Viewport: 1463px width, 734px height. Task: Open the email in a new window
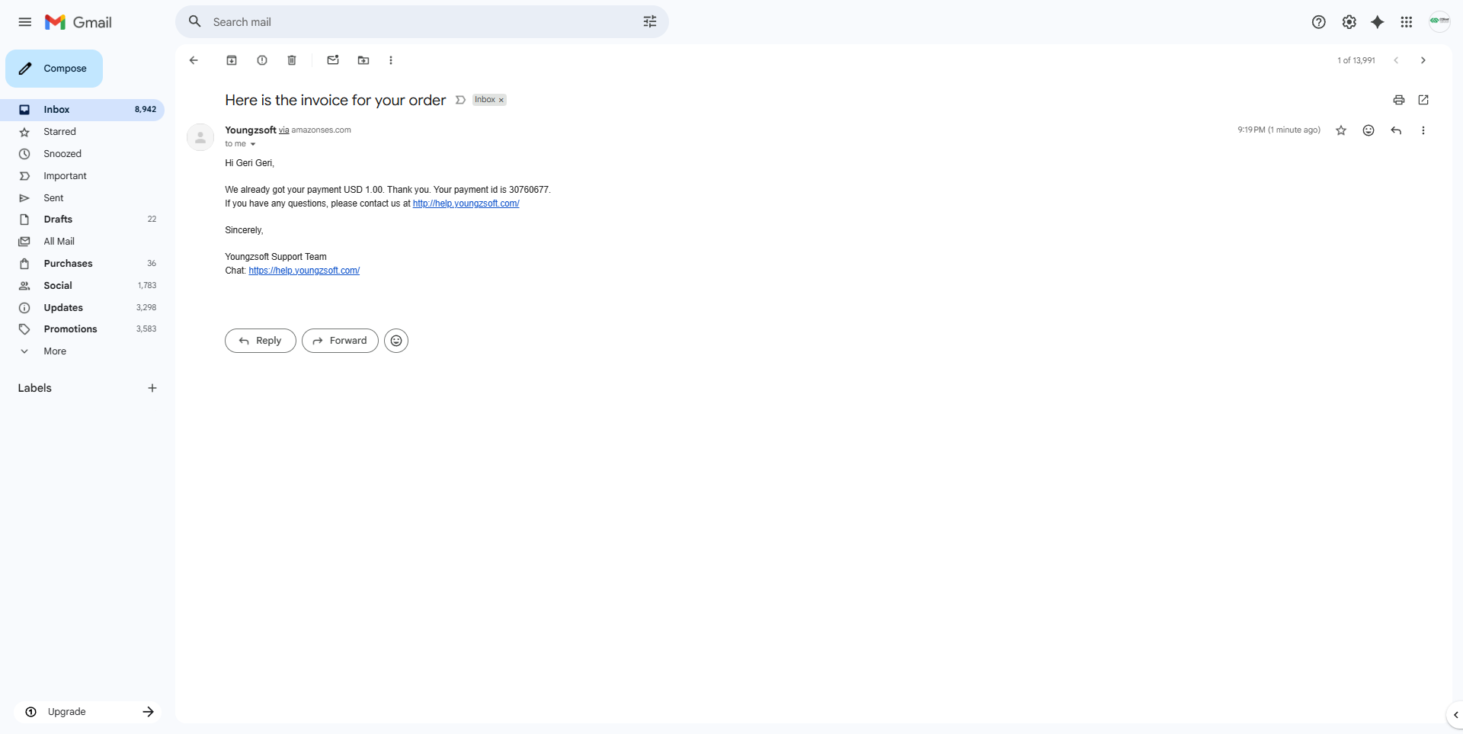coord(1424,100)
